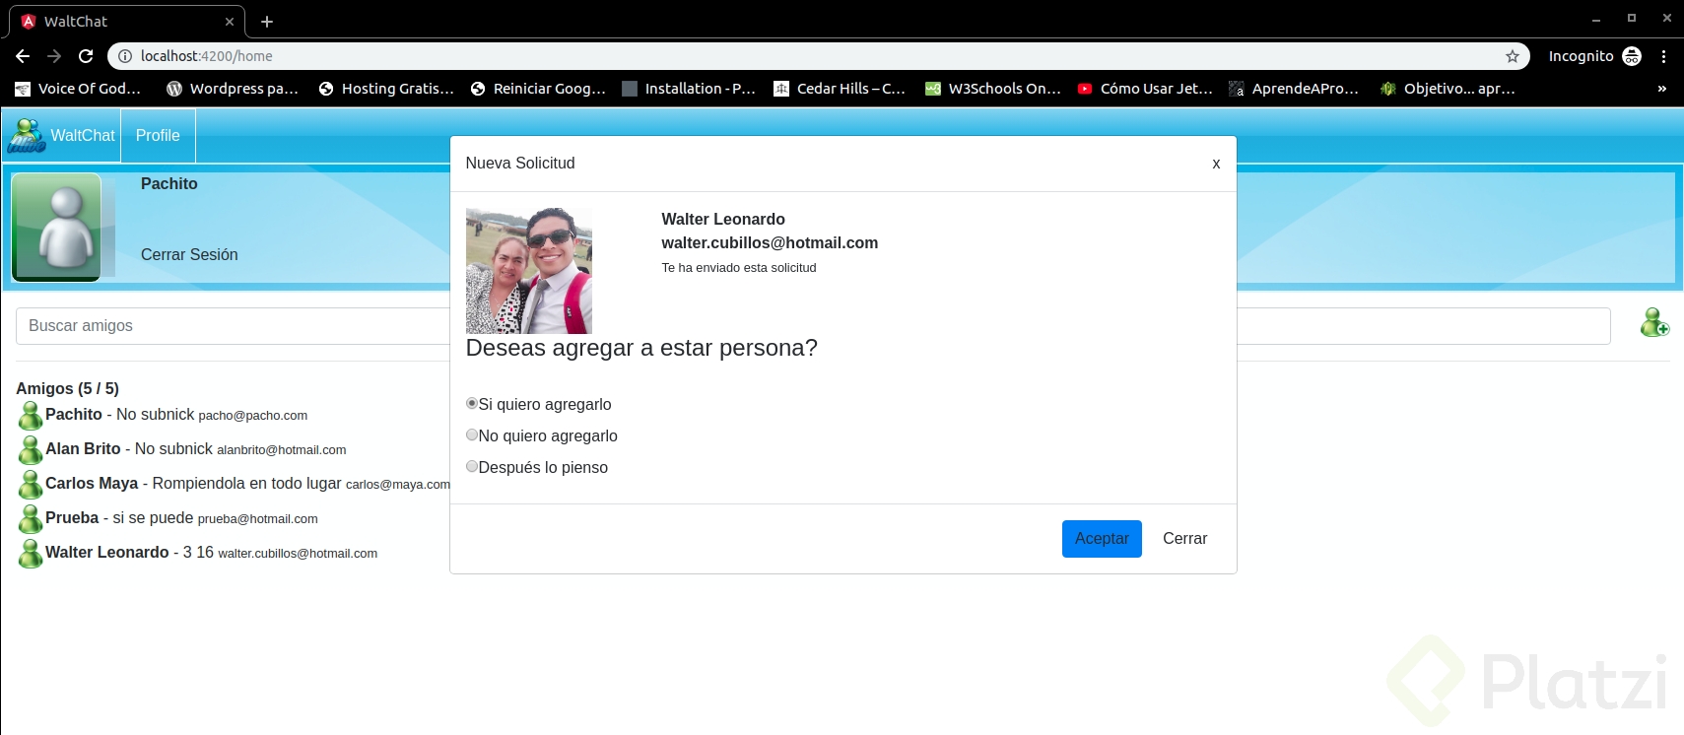Select 'Si quiero agregarlo' radio option

tap(472, 403)
